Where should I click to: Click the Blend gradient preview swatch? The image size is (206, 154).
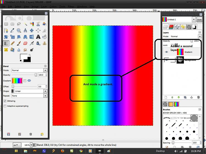[x=17, y=81]
